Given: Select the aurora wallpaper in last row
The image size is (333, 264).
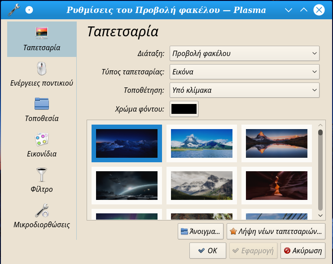Looking at the screenshot, I should coord(127,215).
